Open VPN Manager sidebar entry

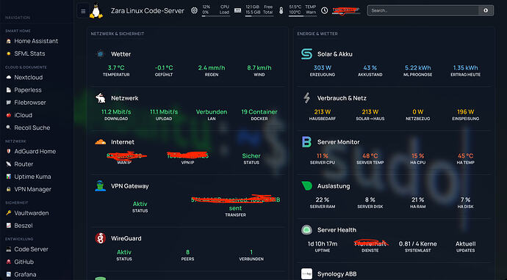tap(29, 189)
